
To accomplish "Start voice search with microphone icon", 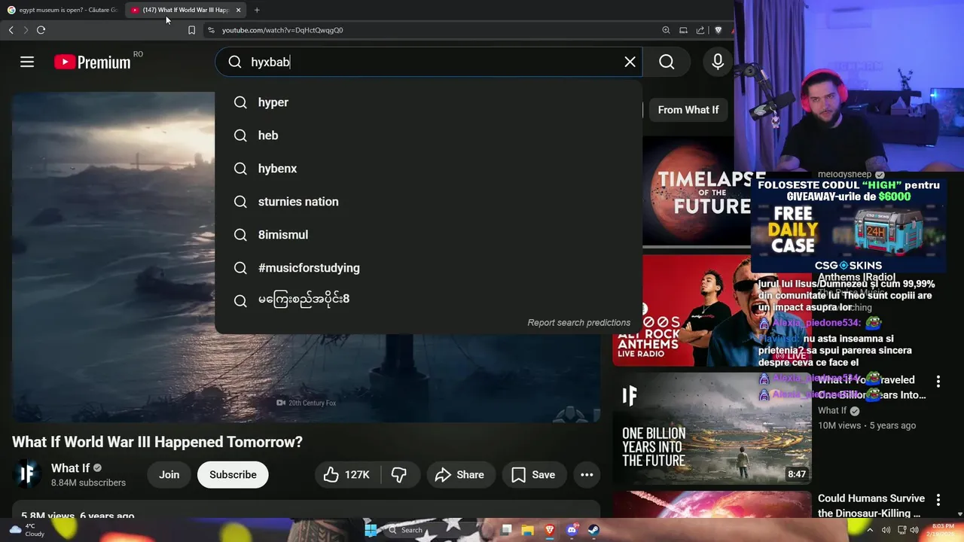I will click(x=718, y=62).
